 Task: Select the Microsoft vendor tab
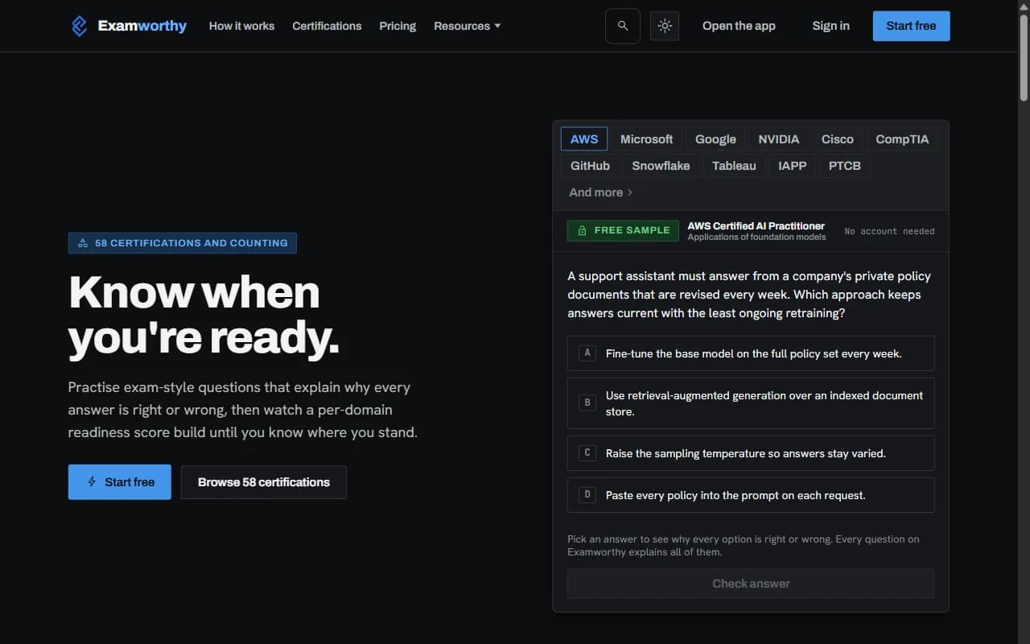646,138
